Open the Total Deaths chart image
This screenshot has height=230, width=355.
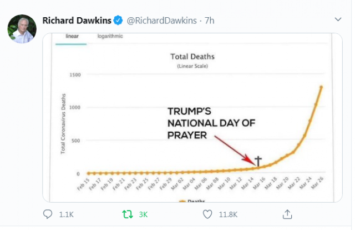point(192,117)
